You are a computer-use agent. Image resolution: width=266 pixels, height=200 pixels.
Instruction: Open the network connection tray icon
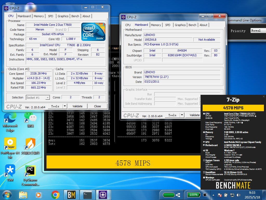(x=232, y=195)
